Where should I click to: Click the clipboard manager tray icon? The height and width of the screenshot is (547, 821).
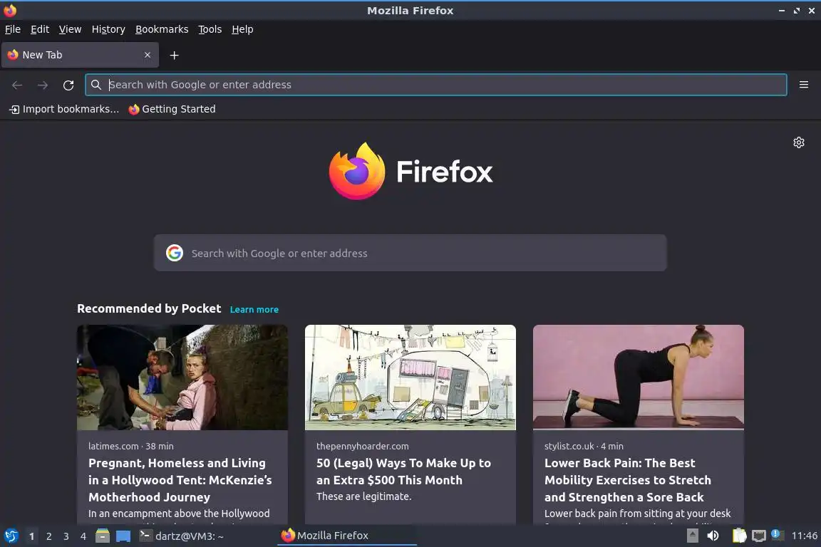(739, 536)
